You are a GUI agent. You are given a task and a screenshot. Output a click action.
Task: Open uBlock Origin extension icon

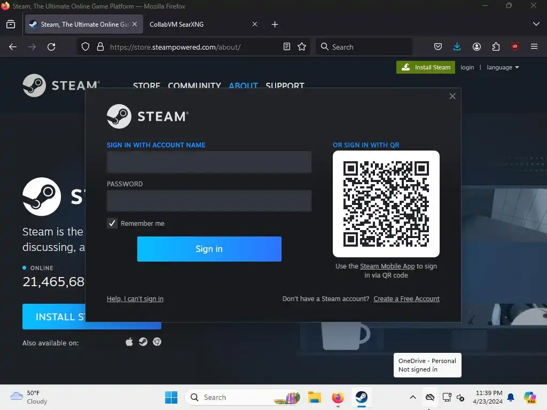click(515, 46)
